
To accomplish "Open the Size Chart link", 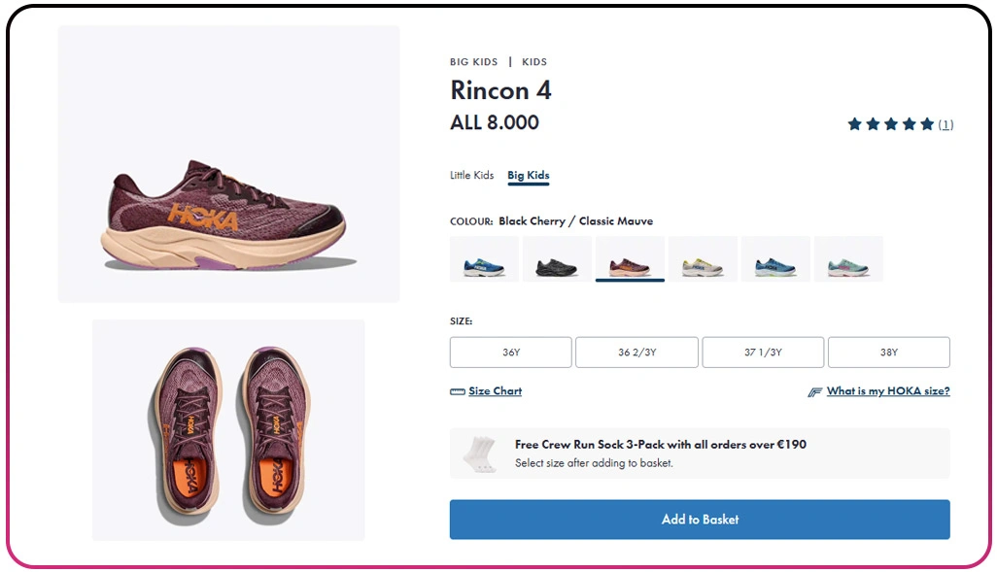I will click(495, 391).
